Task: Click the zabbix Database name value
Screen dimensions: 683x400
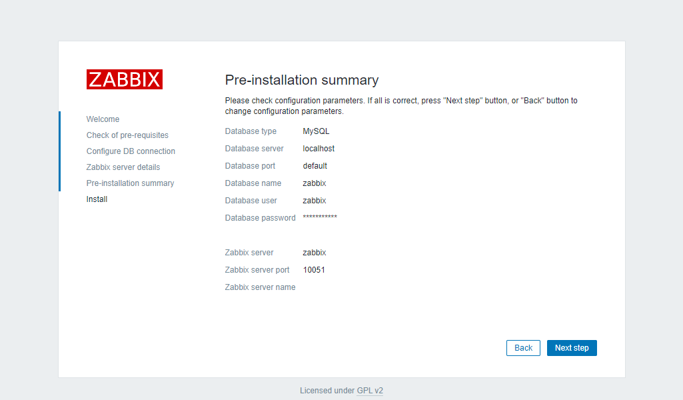Action: (x=315, y=183)
